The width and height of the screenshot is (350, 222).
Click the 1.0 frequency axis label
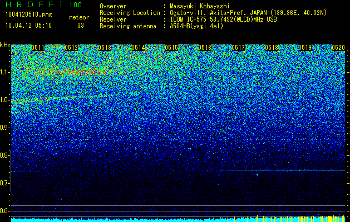point(5,100)
